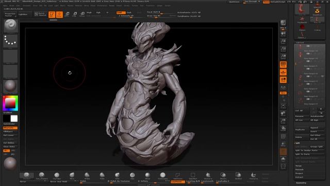Select the Pinch brush
The image size is (330, 186).
tap(102, 176)
